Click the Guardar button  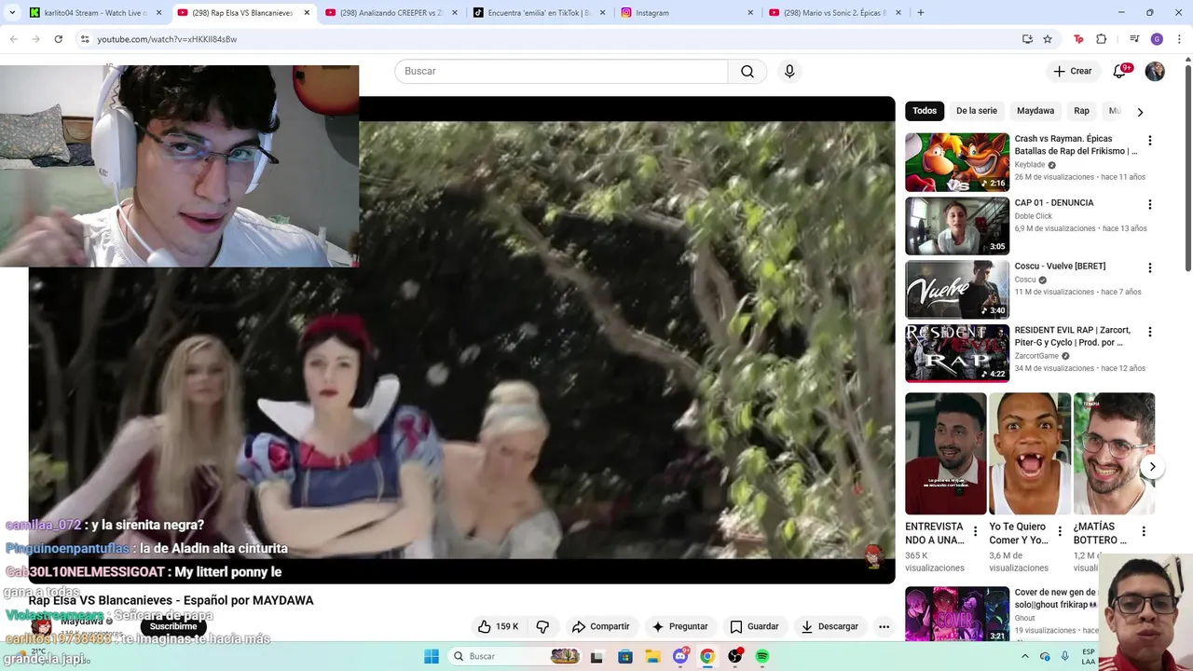tap(754, 626)
